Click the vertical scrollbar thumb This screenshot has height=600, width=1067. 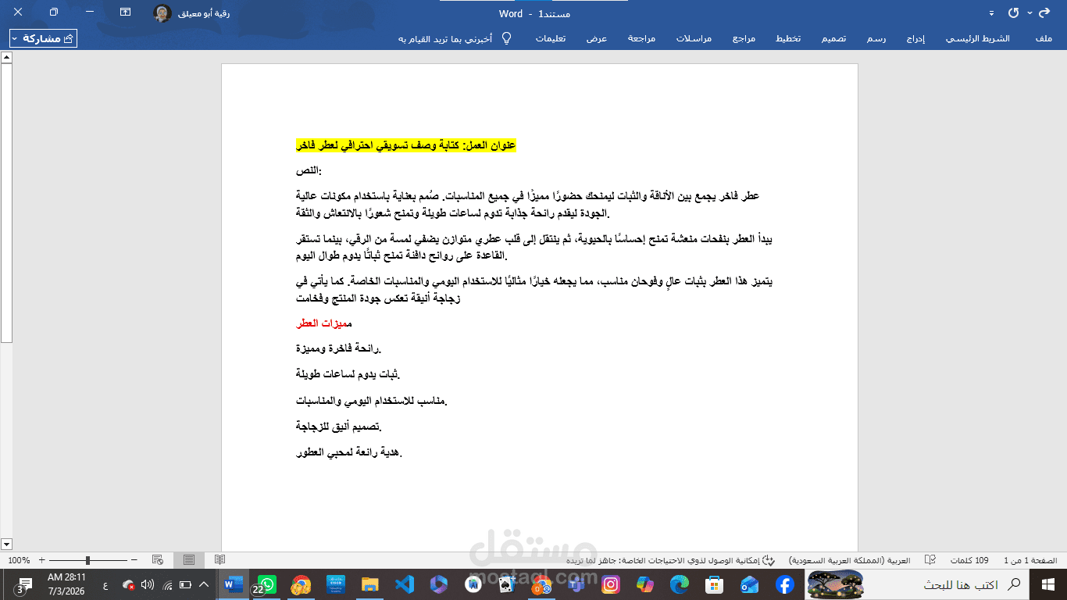pos(6,203)
